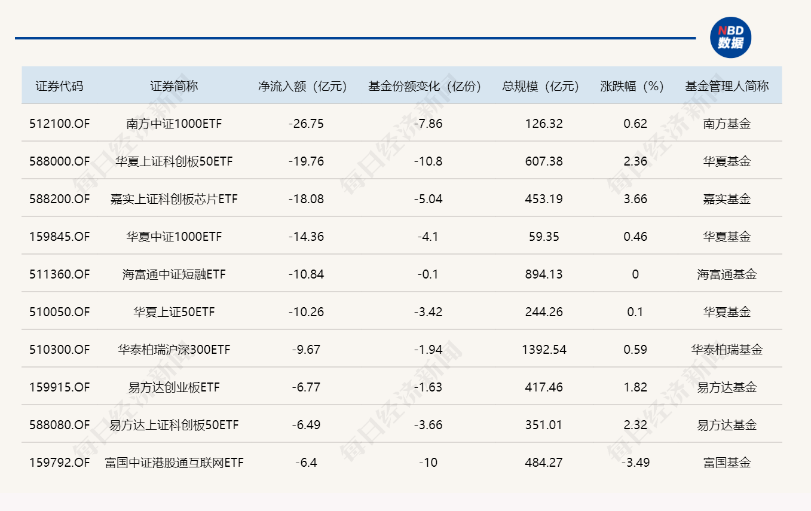Select share change value -3.42
Viewport: 811px width, 511px height.
pos(429,312)
